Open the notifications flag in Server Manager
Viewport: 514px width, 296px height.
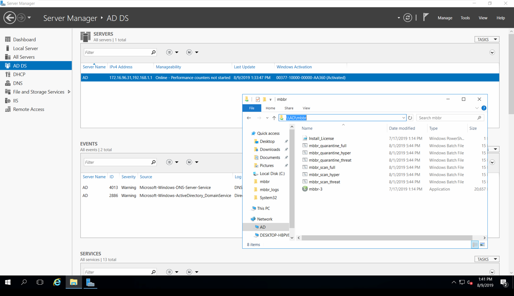pyautogui.click(x=426, y=17)
